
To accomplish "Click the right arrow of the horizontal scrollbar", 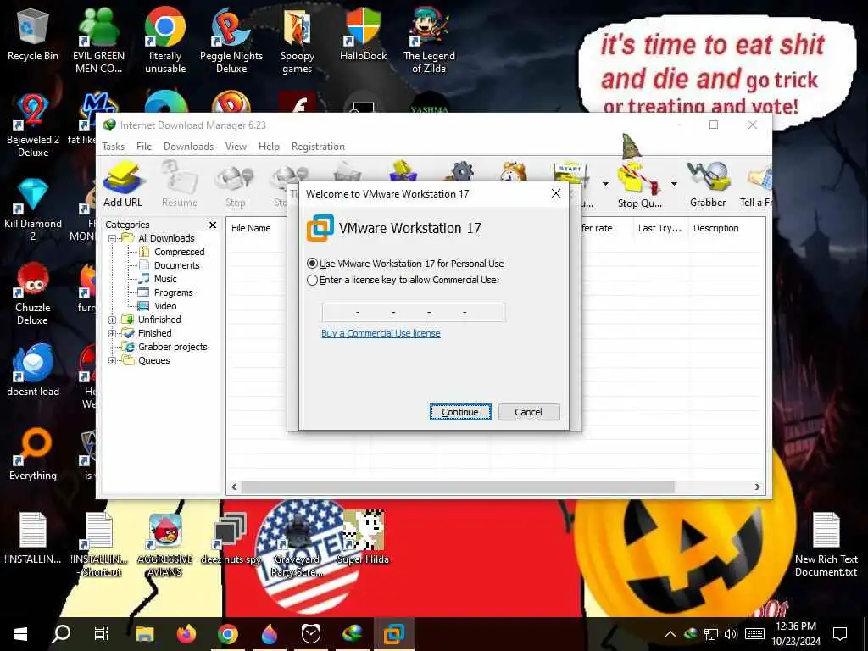I will (x=757, y=487).
